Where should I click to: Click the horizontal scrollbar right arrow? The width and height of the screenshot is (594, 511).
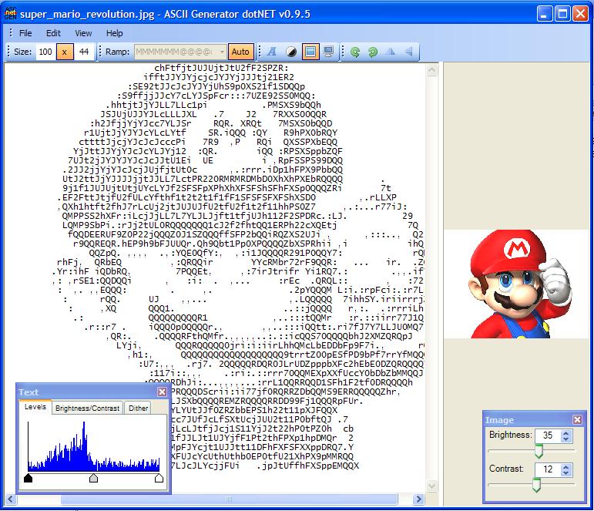point(418,499)
